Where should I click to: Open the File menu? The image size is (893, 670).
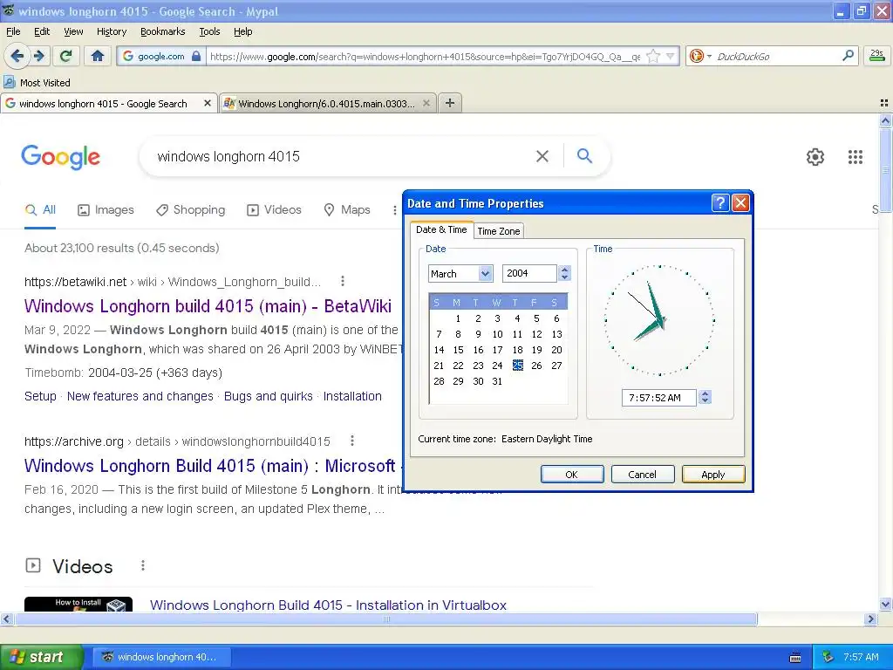coord(13,31)
